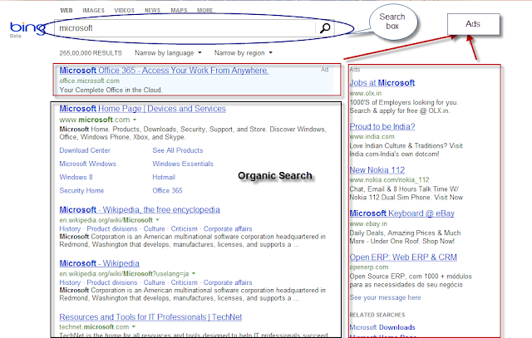532x338 pixels.
Task: Open See All Products sitelink
Action: [178, 150]
